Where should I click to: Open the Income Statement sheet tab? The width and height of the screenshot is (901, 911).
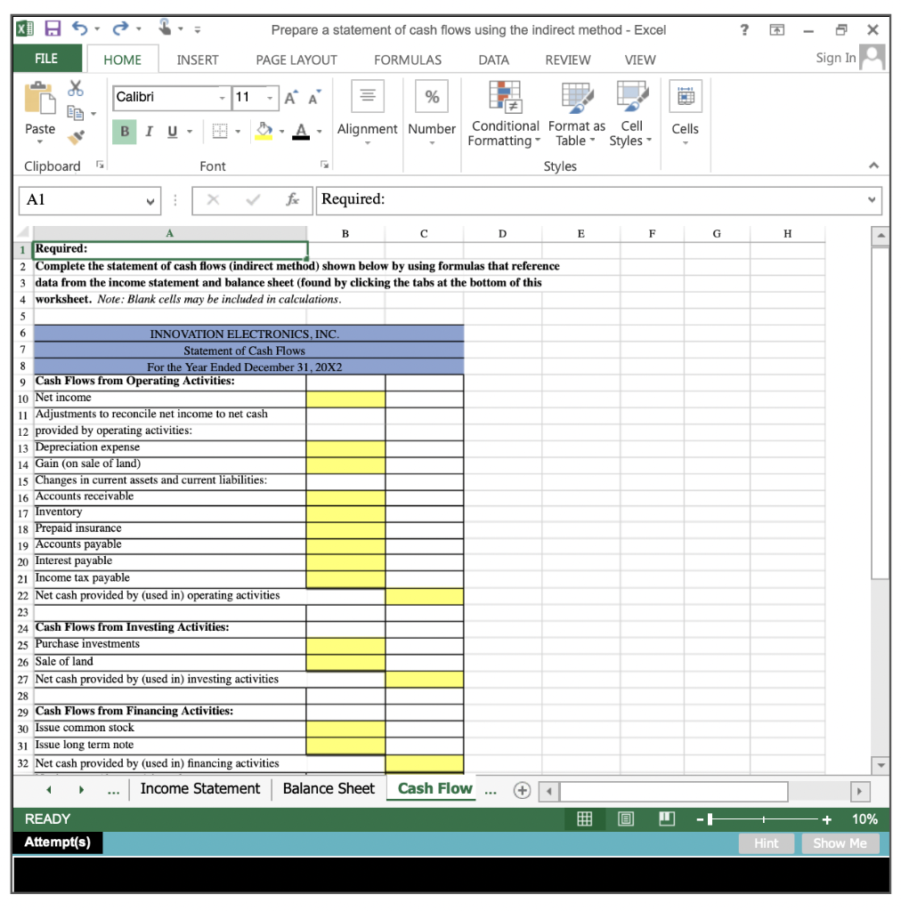click(x=200, y=789)
